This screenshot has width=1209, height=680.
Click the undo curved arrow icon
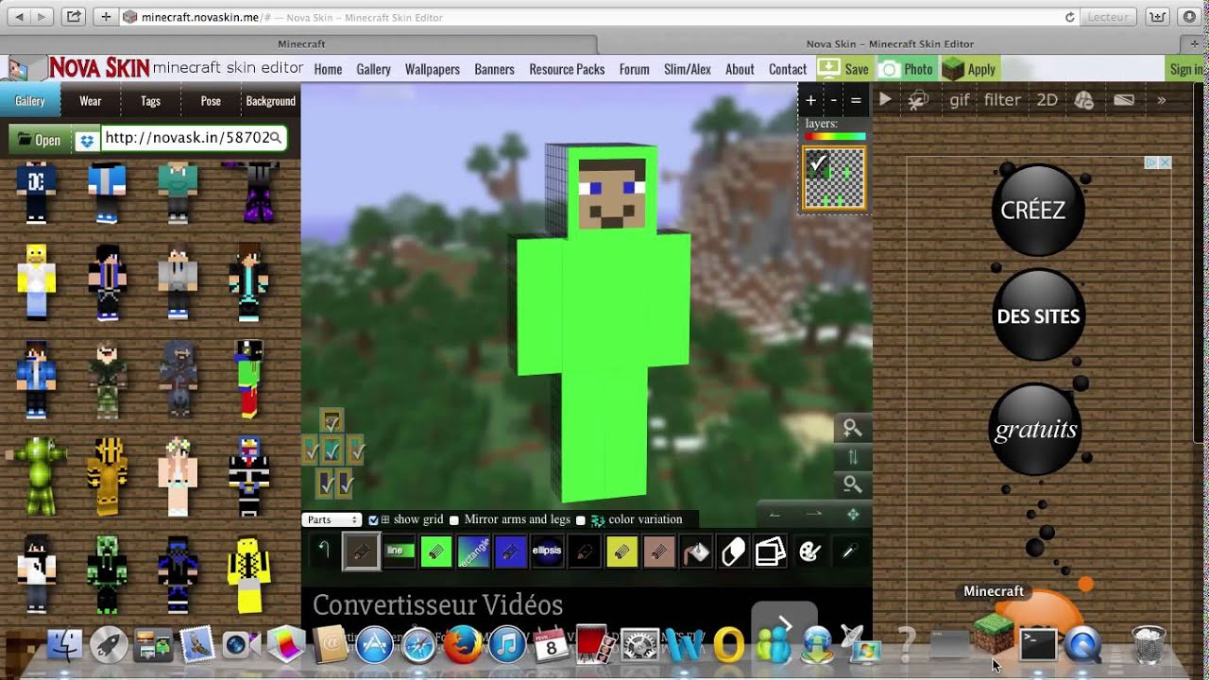(323, 551)
